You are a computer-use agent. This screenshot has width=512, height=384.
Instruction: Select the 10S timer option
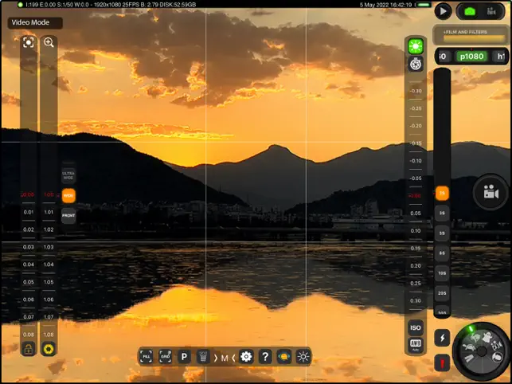point(442,273)
